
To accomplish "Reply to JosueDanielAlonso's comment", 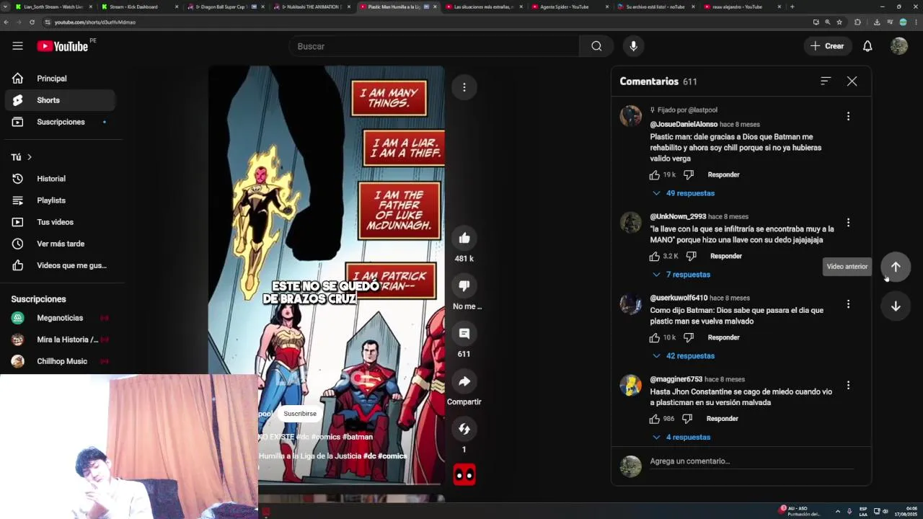I will [723, 175].
